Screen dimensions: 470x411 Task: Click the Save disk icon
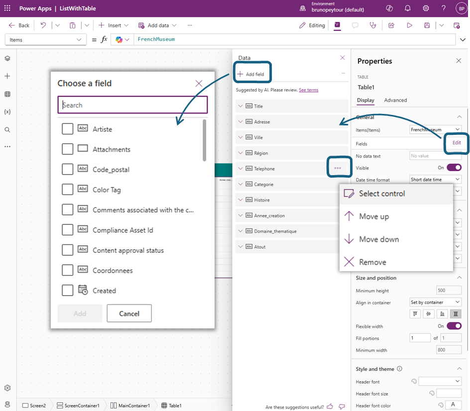427,25
